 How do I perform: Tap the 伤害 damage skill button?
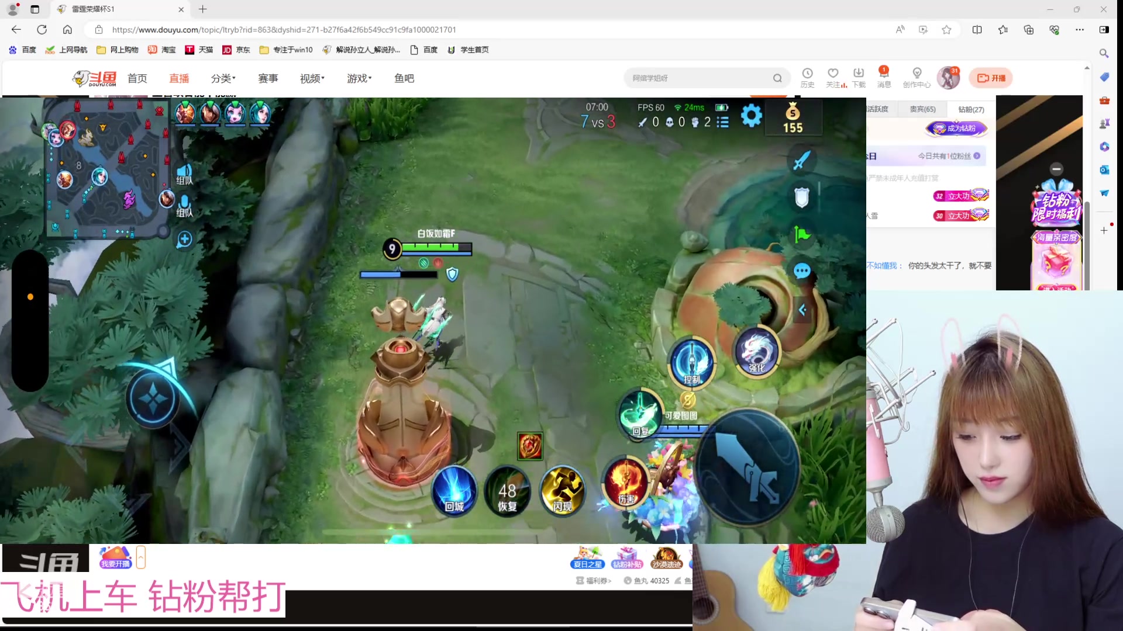[626, 483]
